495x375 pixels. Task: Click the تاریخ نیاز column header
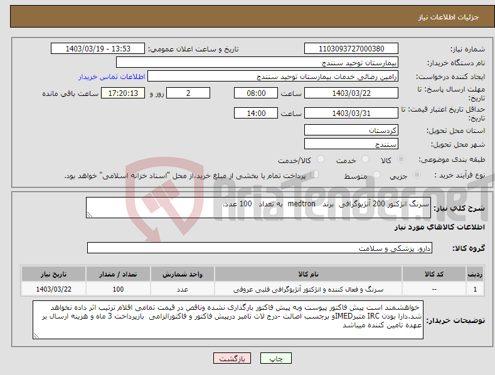click(x=54, y=274)
